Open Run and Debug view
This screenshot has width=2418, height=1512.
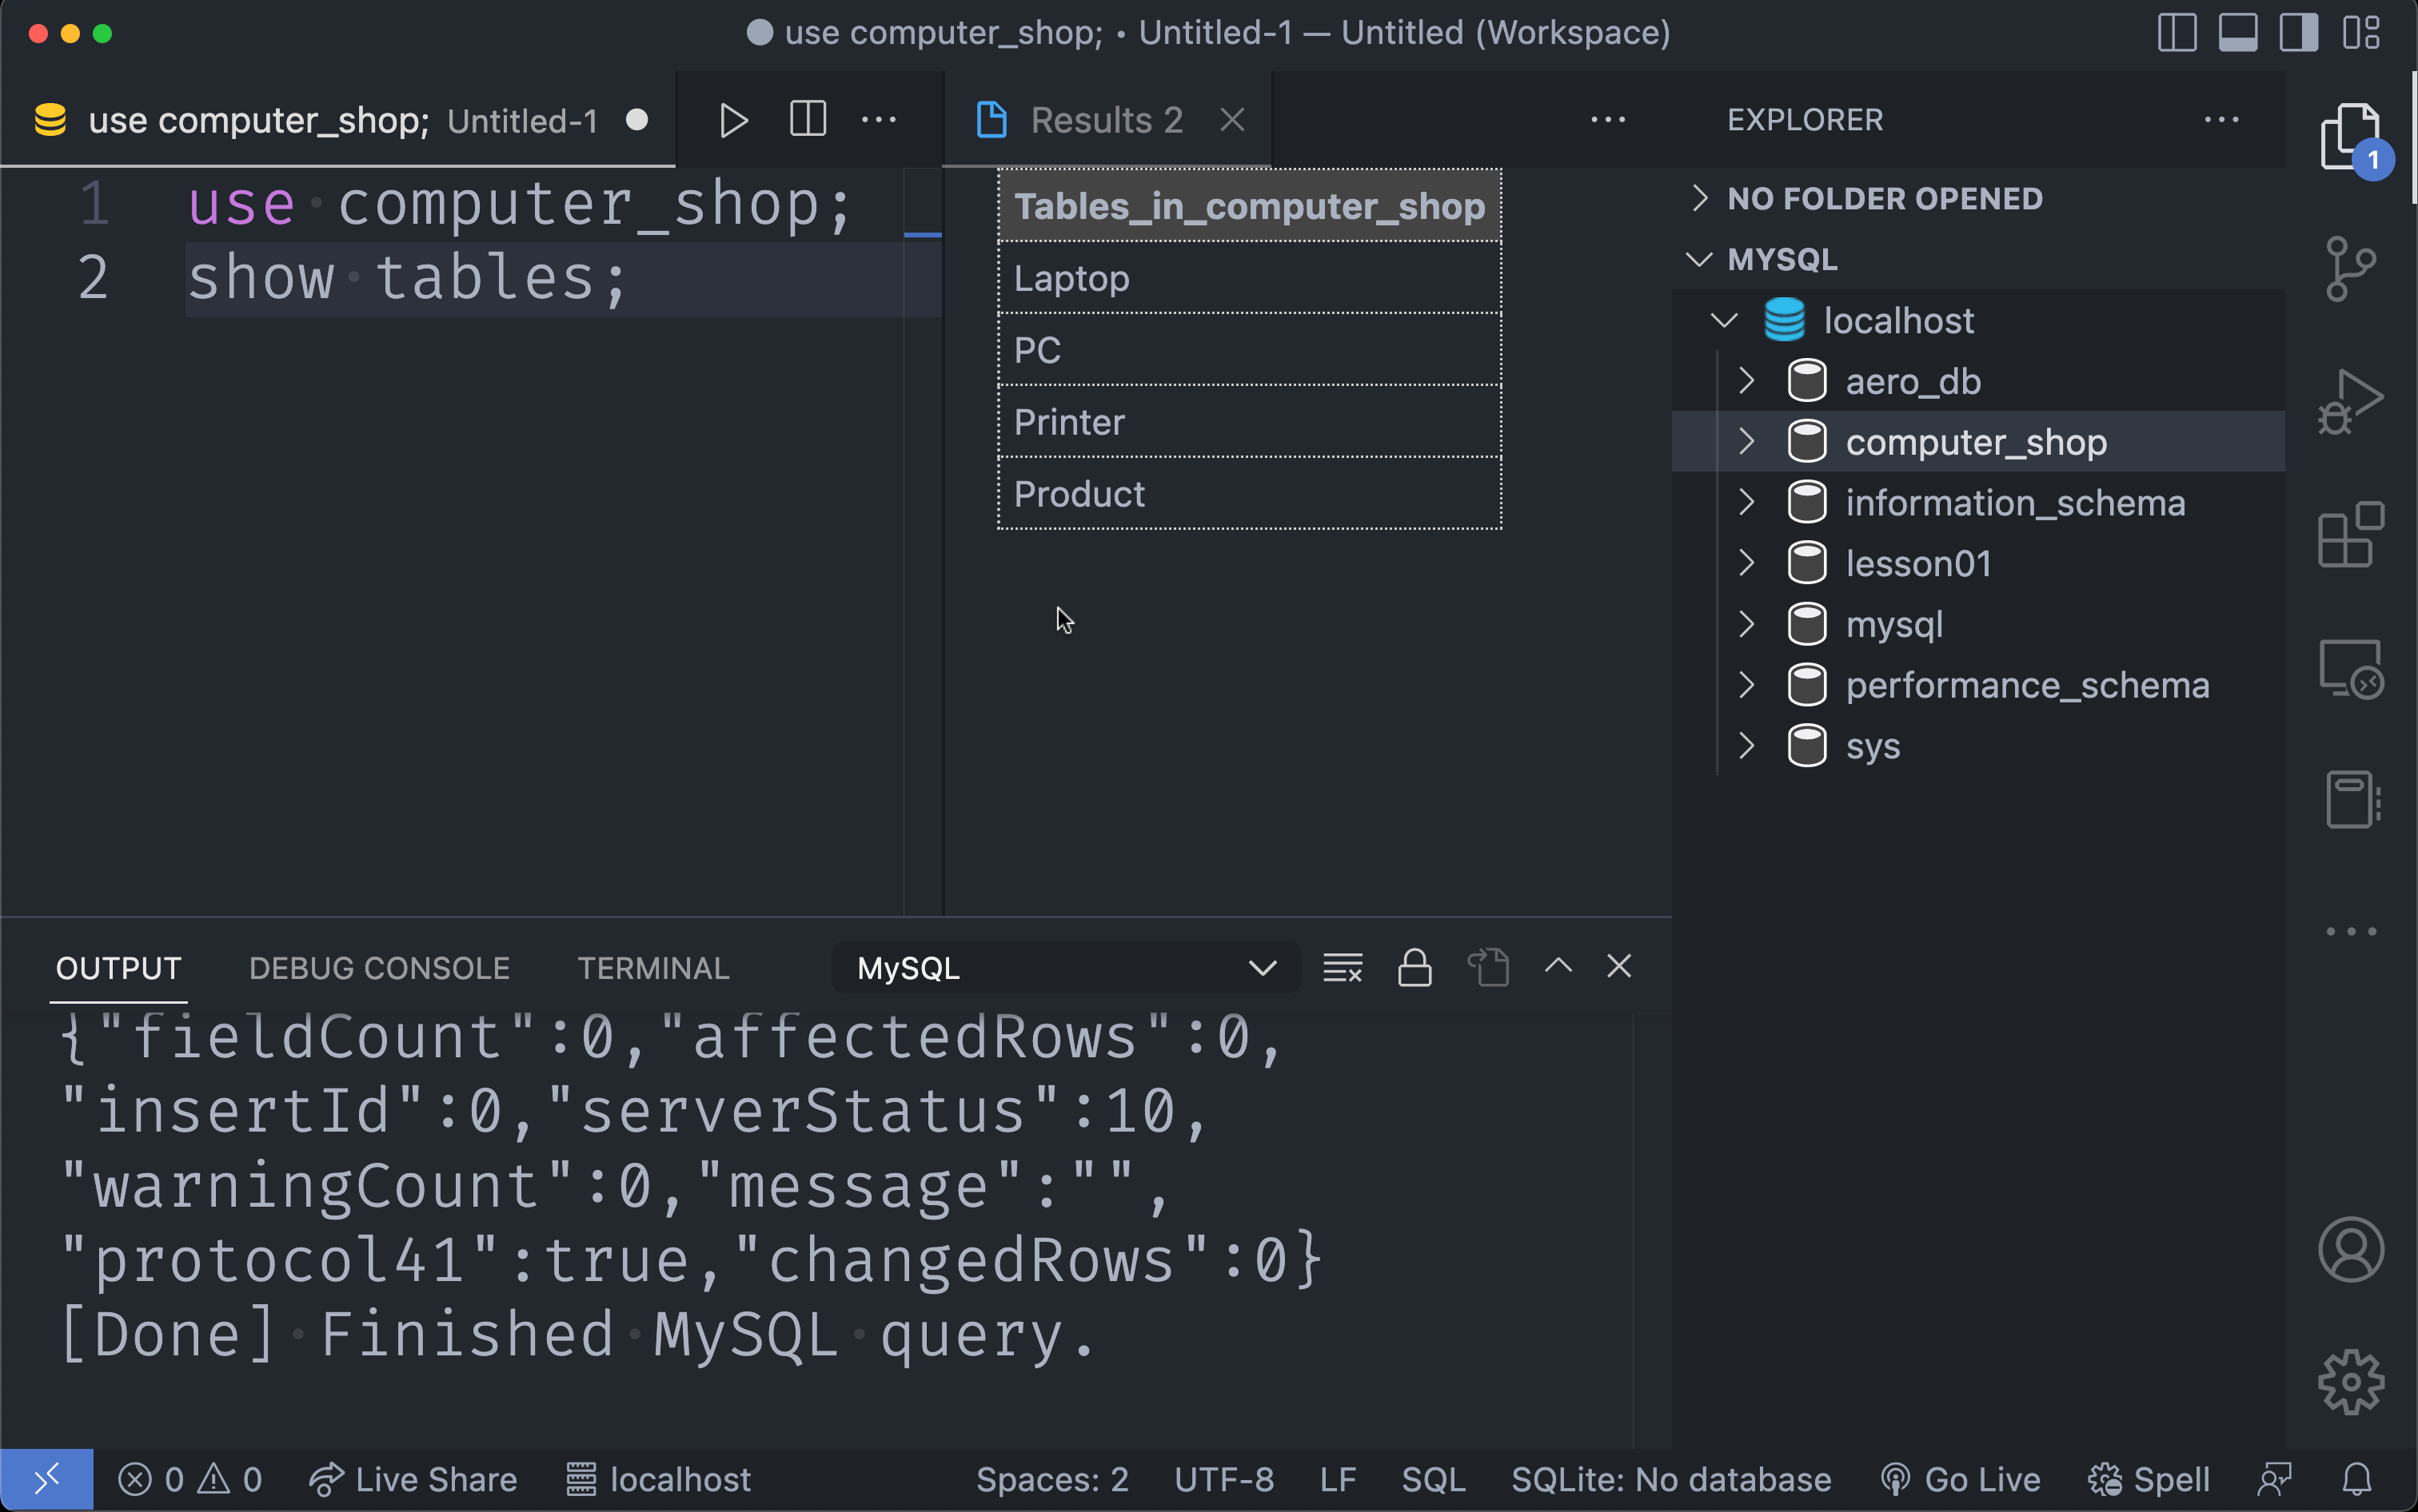(2350, 402)
